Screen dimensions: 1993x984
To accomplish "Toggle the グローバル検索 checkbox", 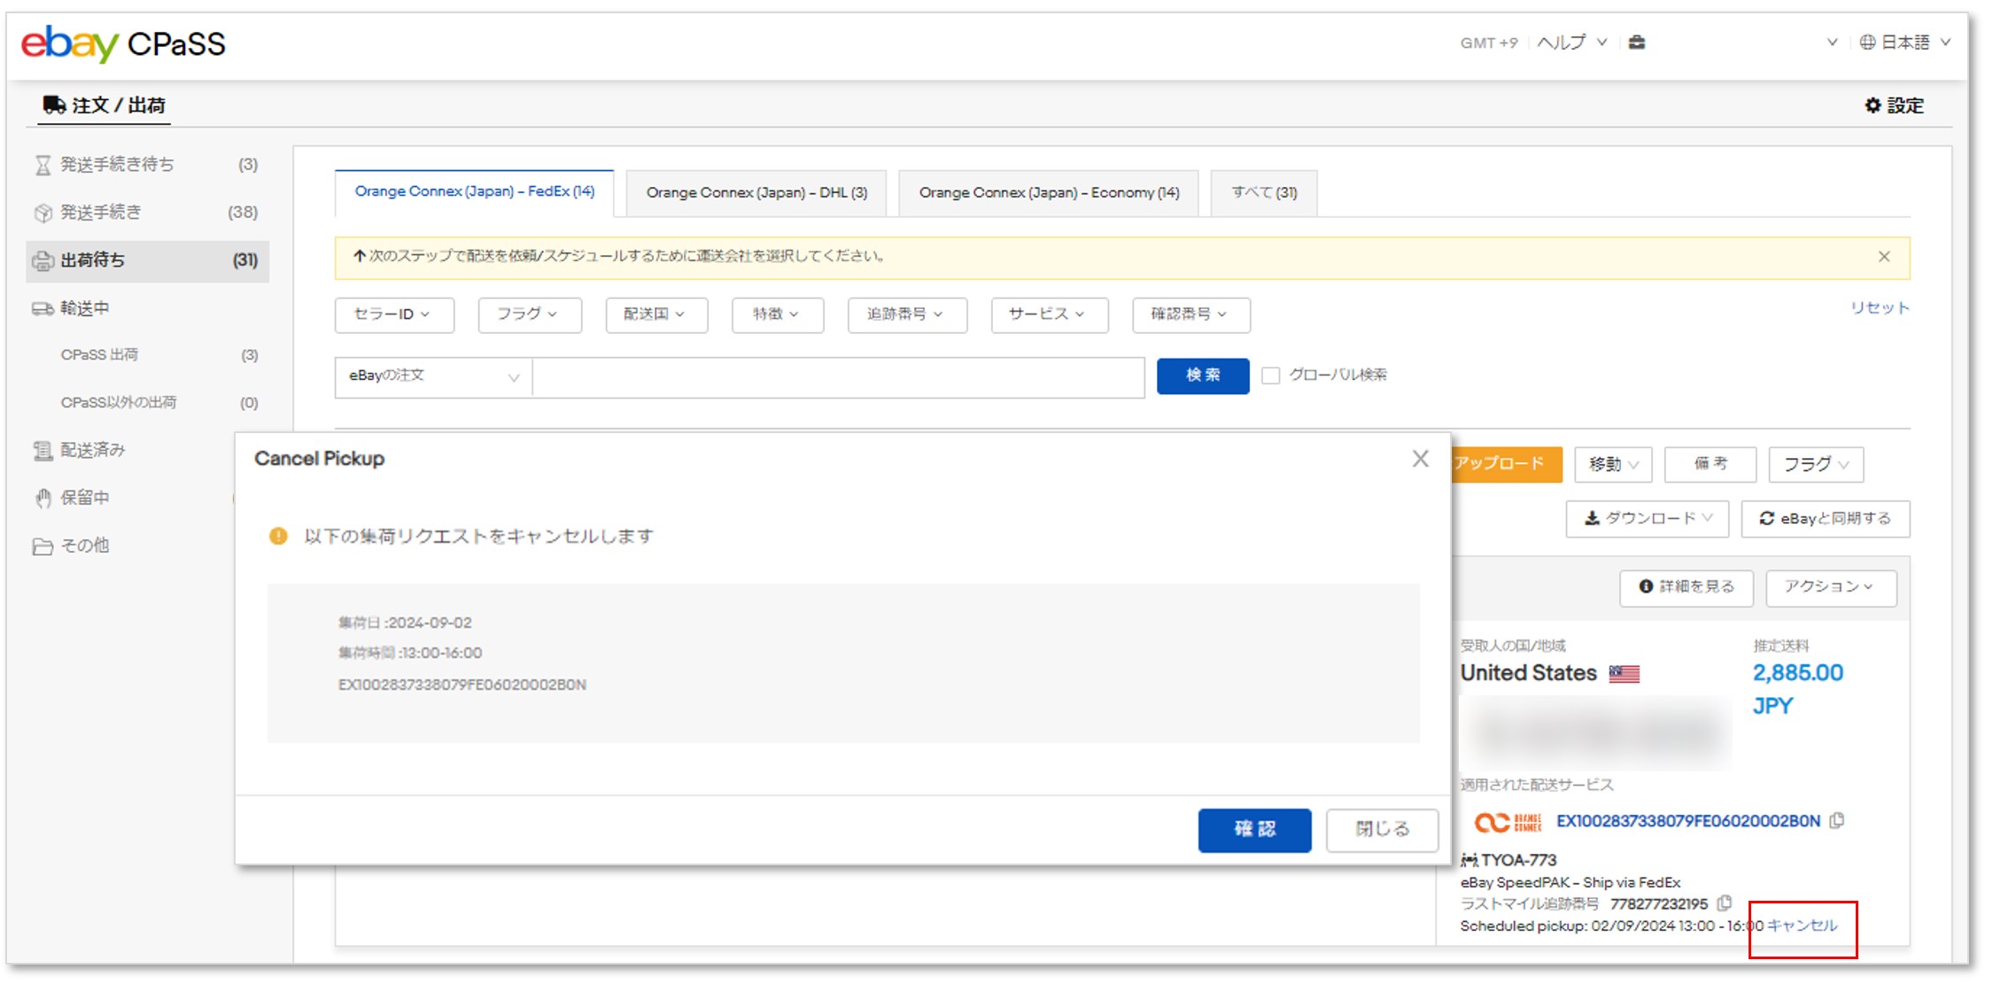I will (x=1270, y=376).
